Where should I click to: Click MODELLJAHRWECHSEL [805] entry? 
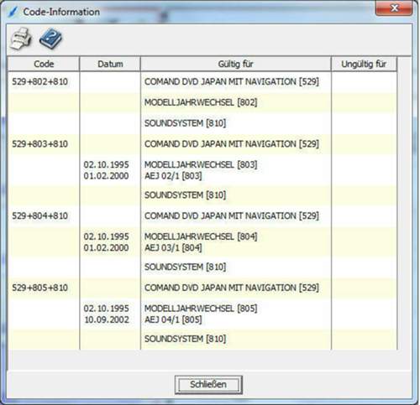pyautogui.click(x=201, y=309)
